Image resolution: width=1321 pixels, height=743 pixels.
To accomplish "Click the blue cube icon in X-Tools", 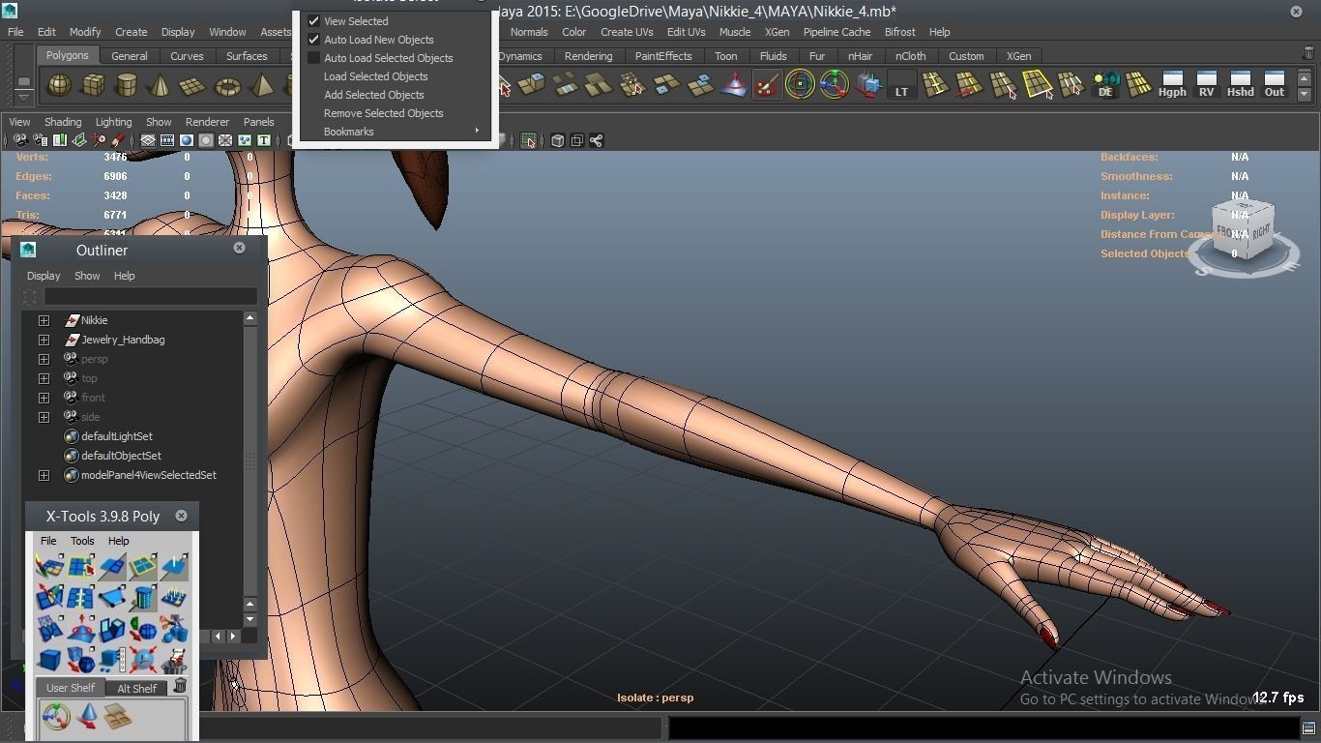I will coord(50,661).
